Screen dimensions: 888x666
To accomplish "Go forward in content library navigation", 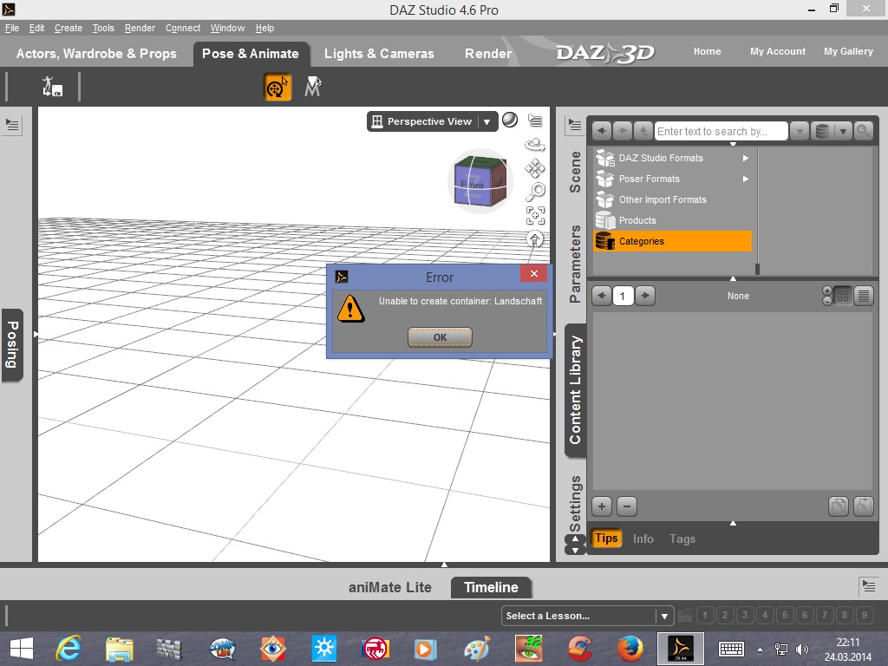I will (x=622, y=132).
